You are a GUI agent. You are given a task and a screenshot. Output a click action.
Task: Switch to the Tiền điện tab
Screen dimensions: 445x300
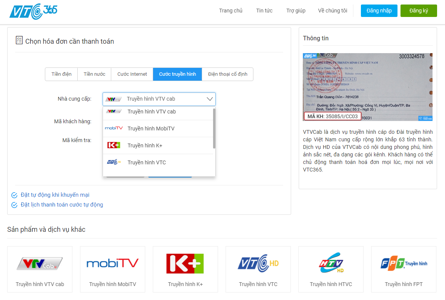61,74
